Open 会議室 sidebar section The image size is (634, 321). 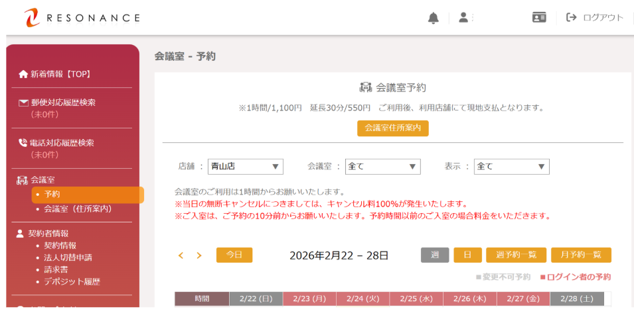tap(42, 180)
